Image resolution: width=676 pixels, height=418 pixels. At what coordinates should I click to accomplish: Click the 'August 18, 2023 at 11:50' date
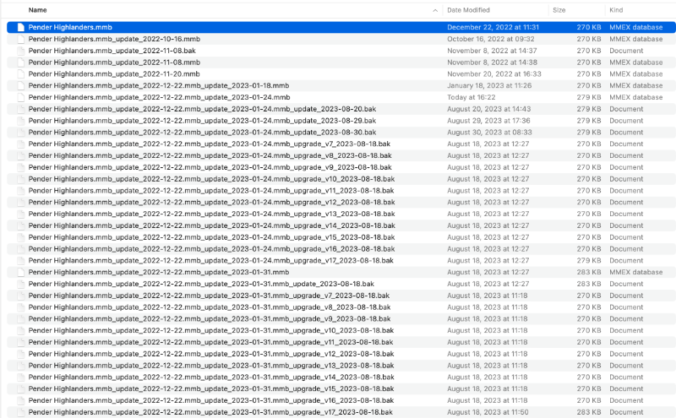point(488,411)
